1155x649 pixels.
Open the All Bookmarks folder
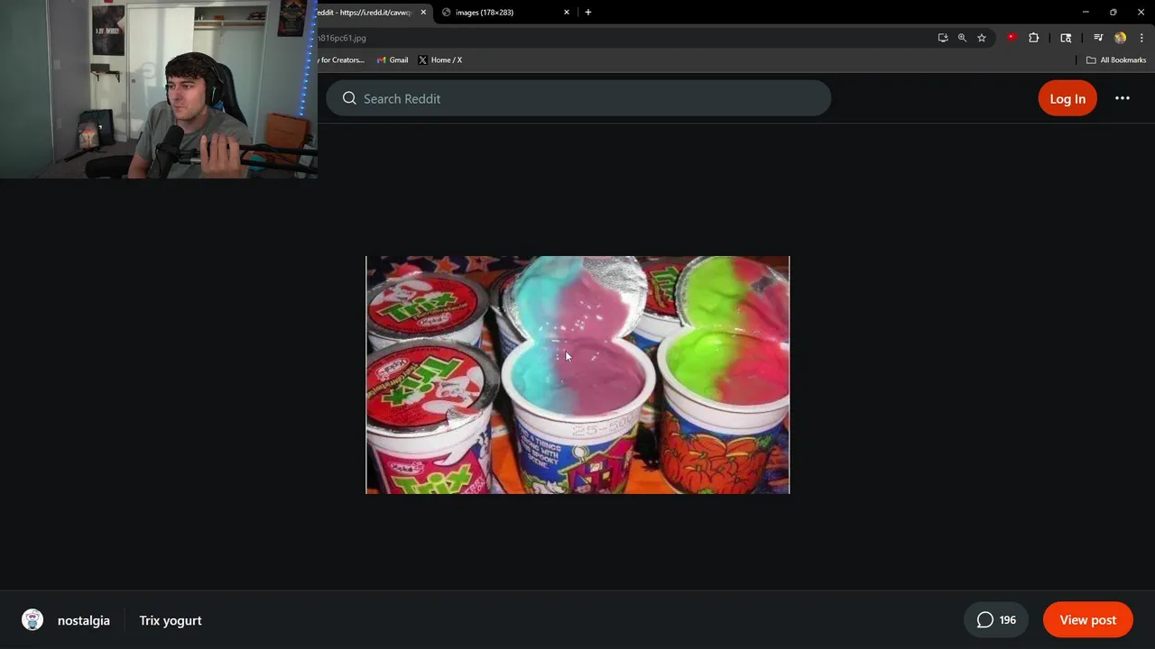pos(1116,60)
